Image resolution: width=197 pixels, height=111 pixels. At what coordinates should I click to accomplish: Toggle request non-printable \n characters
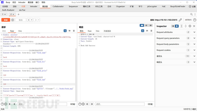[x=69, y=31]
